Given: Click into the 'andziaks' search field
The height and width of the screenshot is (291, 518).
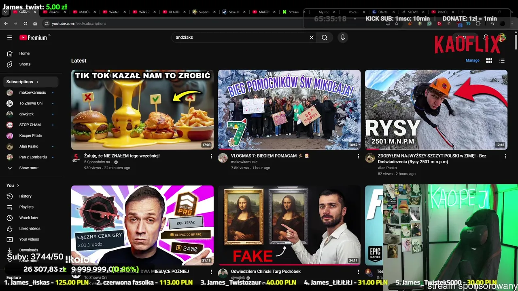Looking at the screenshot, I should [x=240, y=37].
